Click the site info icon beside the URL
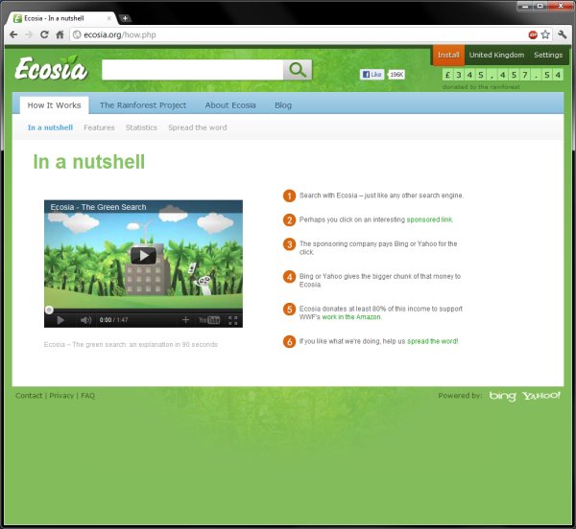The image size is (576, 529). click(x=77, y=34)
